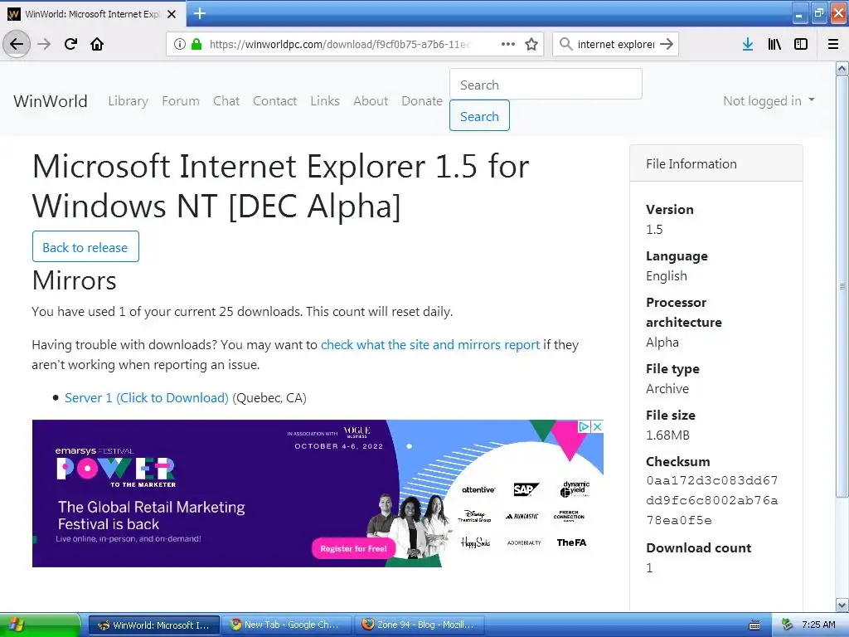Open the Donate nav item

422,100
